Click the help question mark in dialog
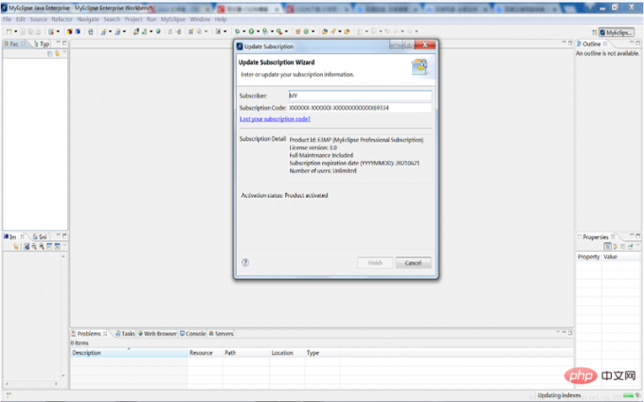This screenshot has width=644, height=402. (x=245, y=263)
